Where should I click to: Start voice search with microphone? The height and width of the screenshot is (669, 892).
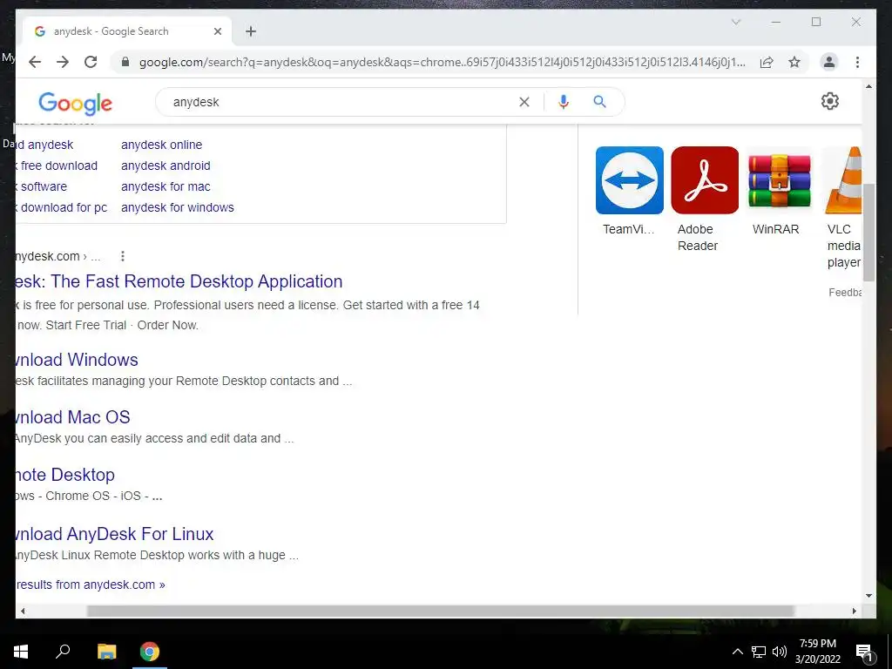[564, 102]
